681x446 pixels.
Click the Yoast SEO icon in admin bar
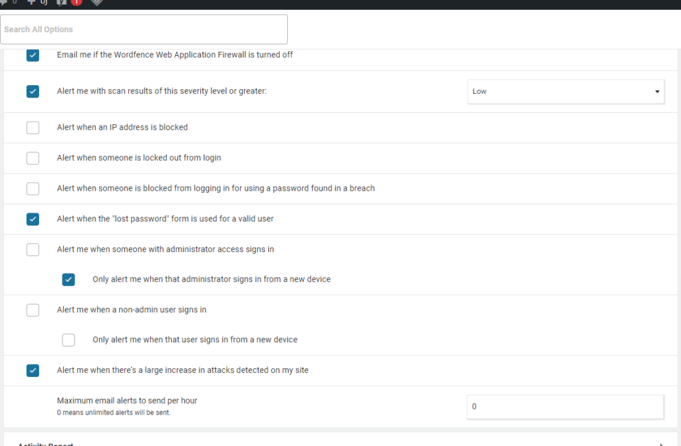[62, 2]
